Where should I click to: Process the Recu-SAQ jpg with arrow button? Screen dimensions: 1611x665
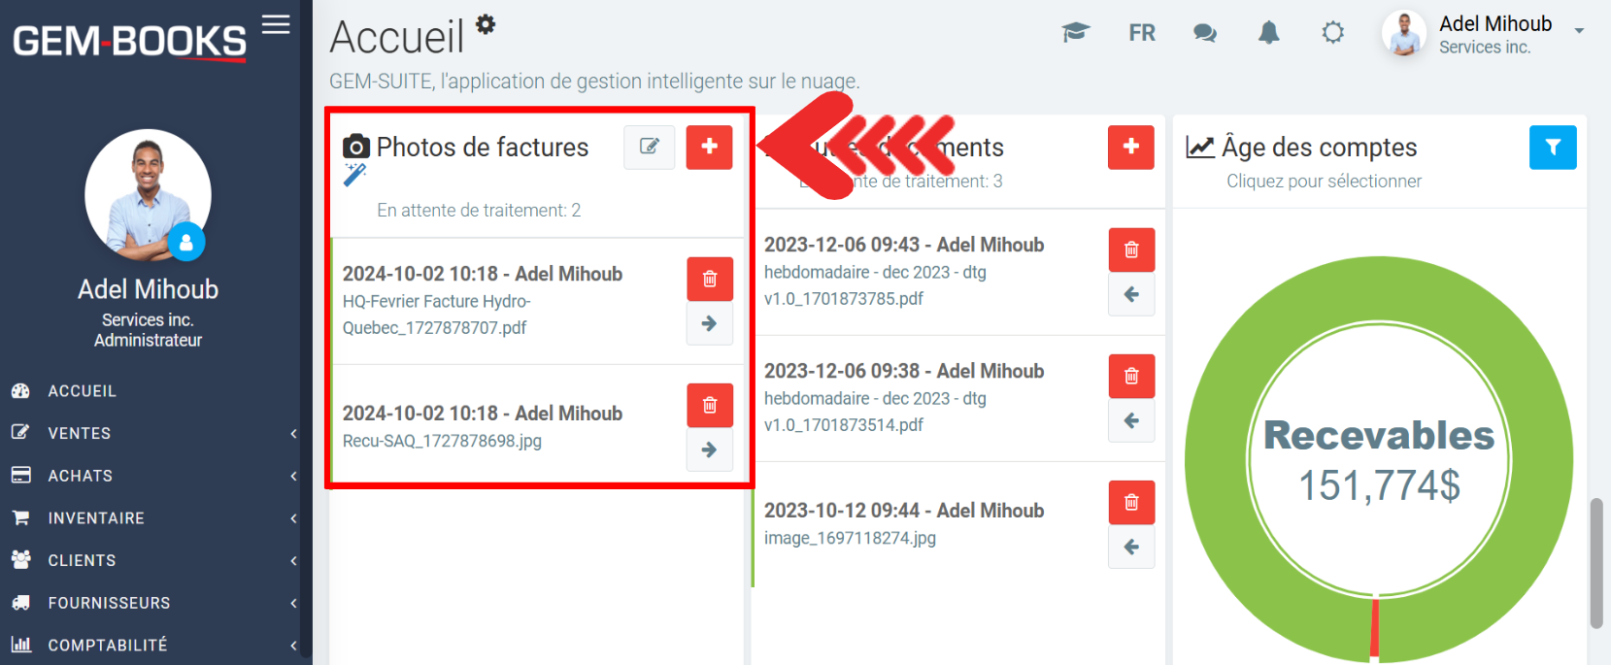[x=709, y=449]
